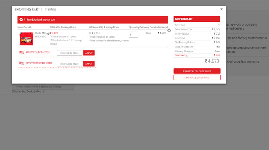
Task: Click the Old Battery Rebate row
Action: pos(197,43)
